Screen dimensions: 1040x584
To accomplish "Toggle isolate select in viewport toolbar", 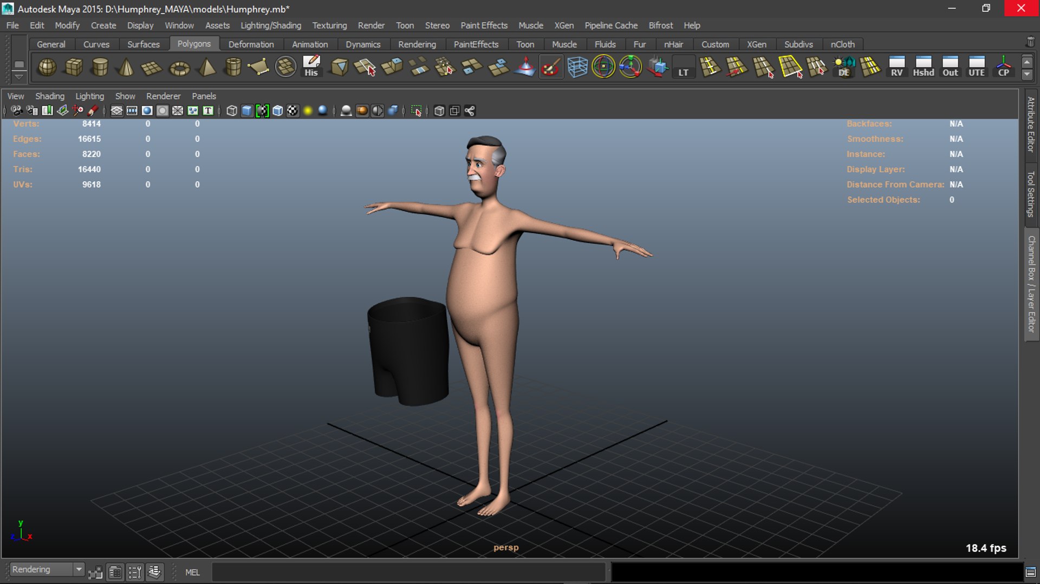I will 416,111.
